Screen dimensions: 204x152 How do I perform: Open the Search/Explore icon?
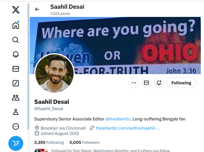point(16,40)
